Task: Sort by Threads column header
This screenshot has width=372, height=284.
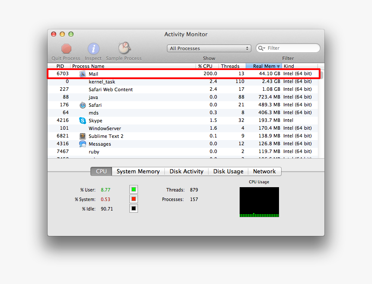Action: tap(232, 66)
